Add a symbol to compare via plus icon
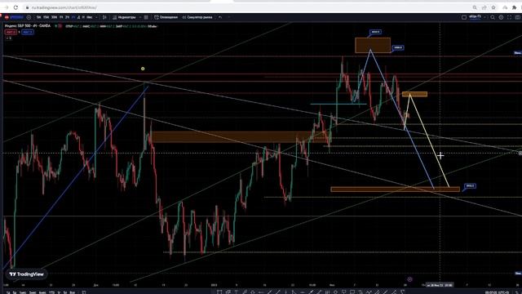Screen dimensions: 522x294 click(x=29, y=17)
